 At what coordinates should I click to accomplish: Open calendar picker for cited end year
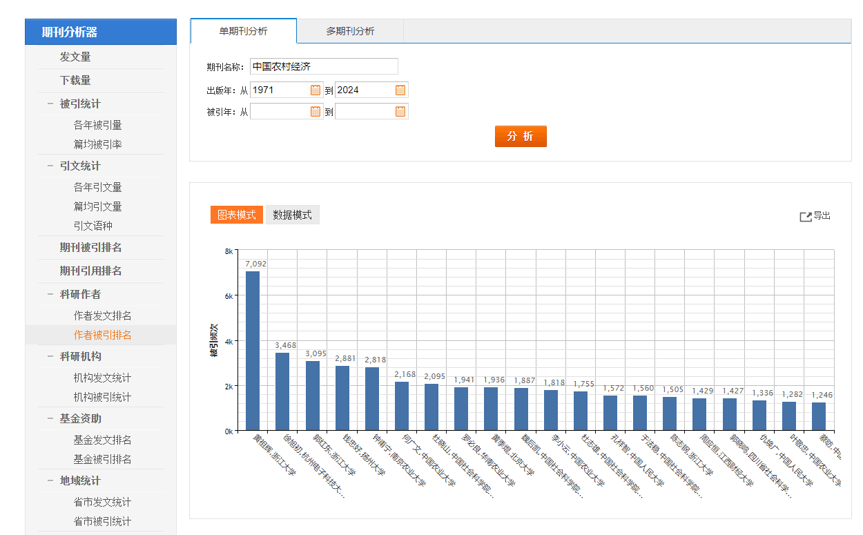[400, 111]
